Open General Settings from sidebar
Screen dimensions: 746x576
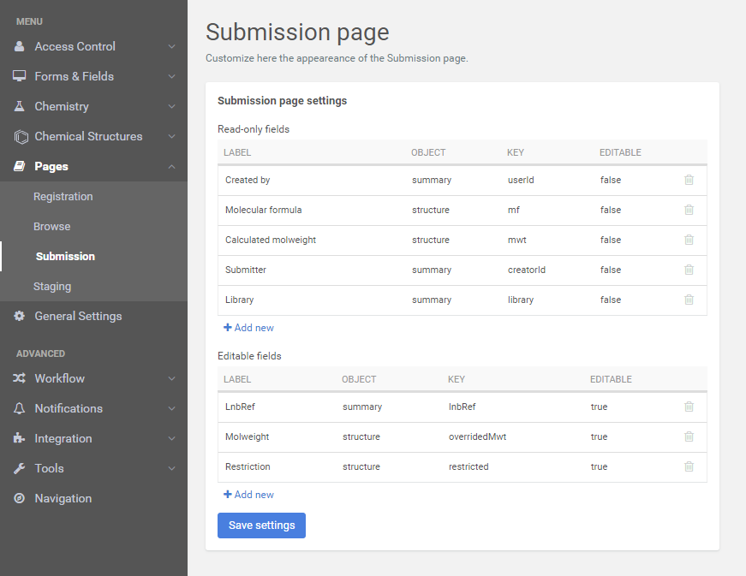click(x=78, y=316)
